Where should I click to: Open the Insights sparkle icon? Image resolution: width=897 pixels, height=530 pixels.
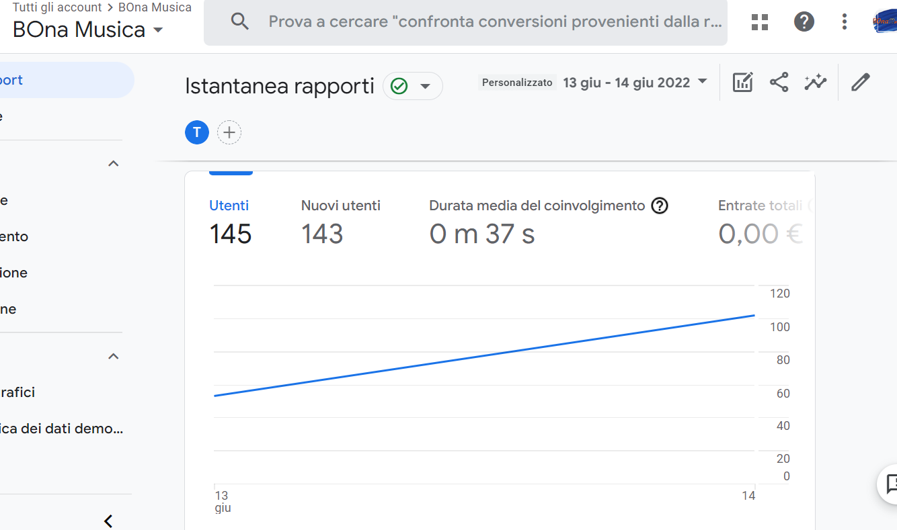[x=816, y=83]
